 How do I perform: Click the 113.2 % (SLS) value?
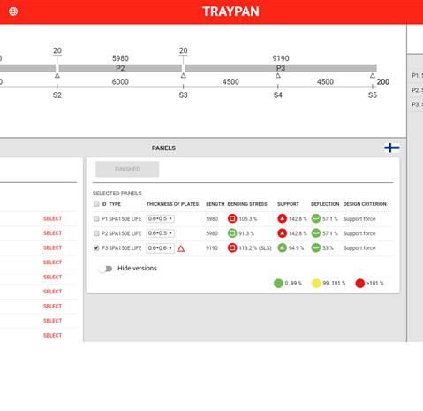255,248
